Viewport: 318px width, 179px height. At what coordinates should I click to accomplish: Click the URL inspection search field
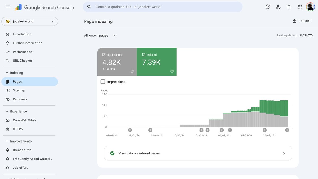click(163, 7)
